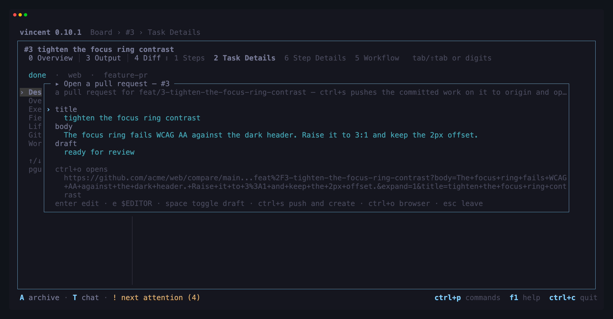Select the Des sidebar row
Screen dimensions: 613x319
click(x=31, y=92)
